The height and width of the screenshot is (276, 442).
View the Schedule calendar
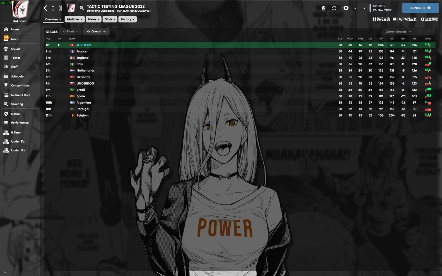[19, 76]
